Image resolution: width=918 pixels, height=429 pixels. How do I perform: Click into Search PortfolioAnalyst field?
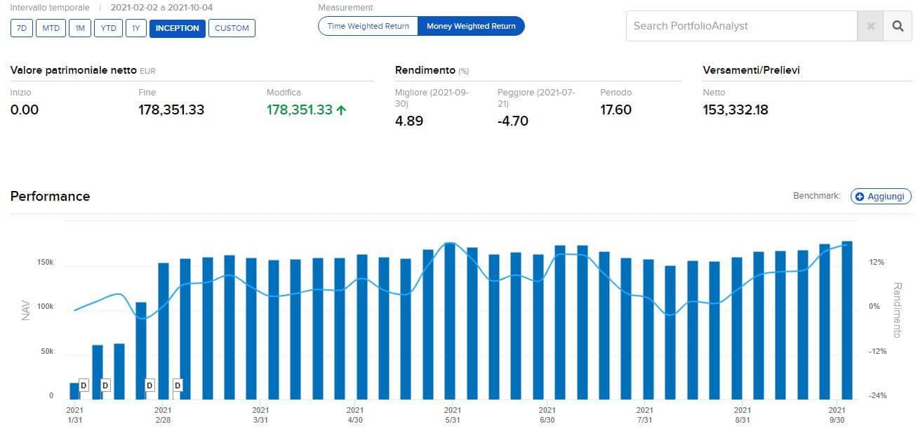click(741, 26)
